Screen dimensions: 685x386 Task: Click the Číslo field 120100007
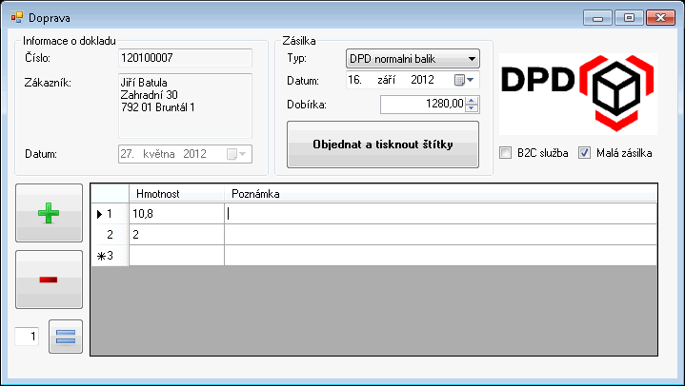185,58
